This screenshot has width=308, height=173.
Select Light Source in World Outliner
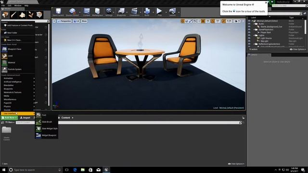(266, 38)
